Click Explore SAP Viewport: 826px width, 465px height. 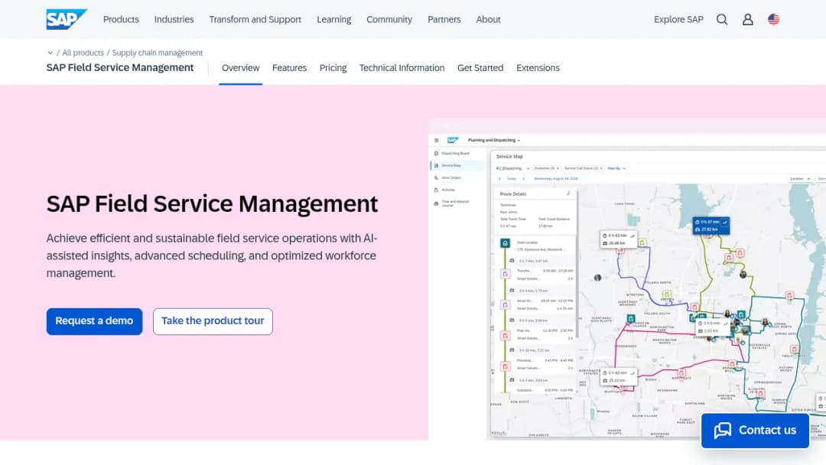click(678, 19)
